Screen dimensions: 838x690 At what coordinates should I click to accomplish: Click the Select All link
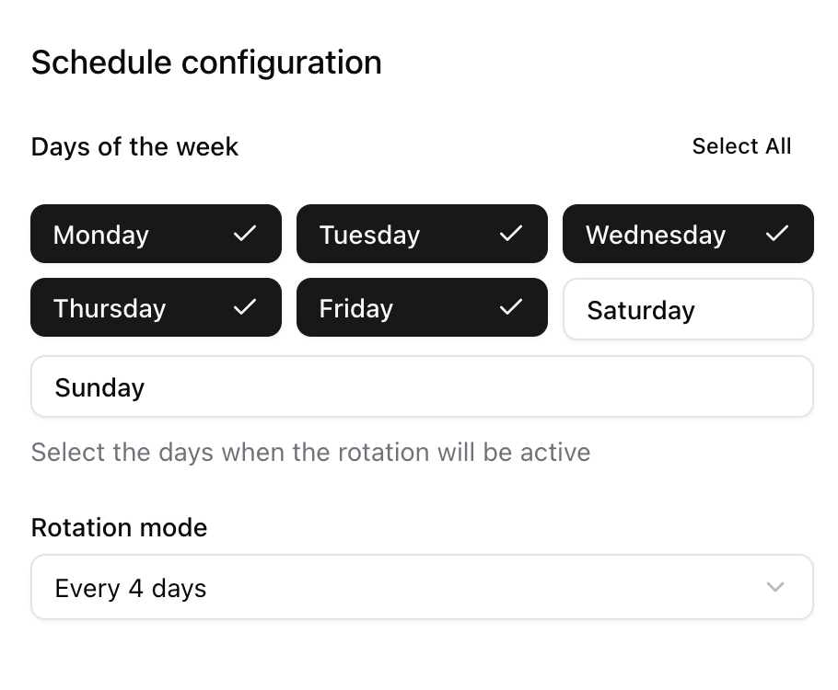(x=741, y=146)
